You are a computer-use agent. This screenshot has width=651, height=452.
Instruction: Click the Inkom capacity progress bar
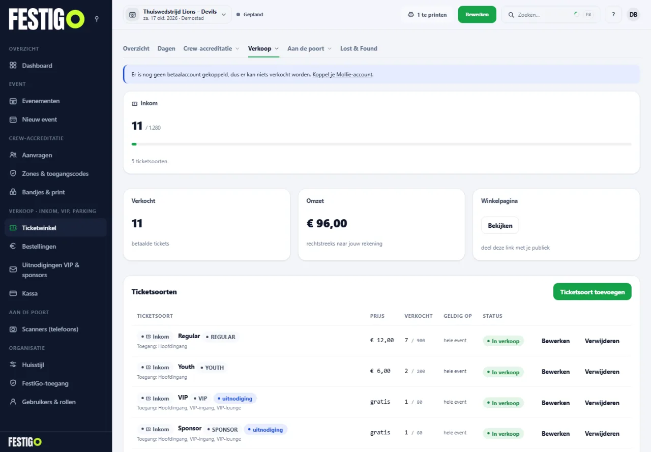point(381,144)
